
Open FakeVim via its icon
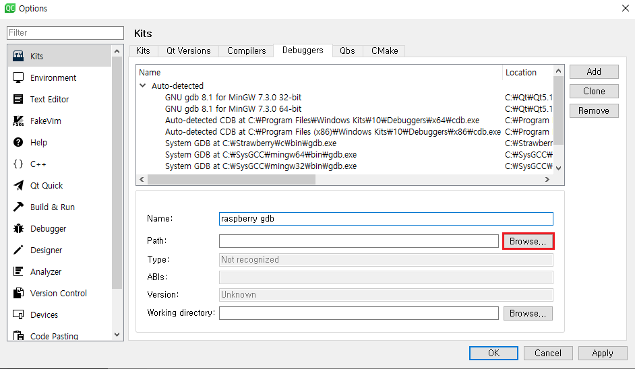click(18, 121)
